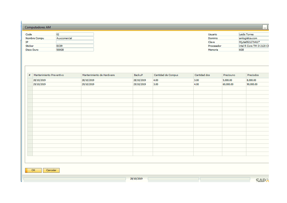Click BackuP cell dated 29/10/2019
This screenshot has height=203, width=287.
(143, 84)
